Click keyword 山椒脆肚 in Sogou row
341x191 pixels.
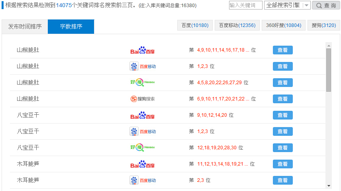tap(28, 99)
